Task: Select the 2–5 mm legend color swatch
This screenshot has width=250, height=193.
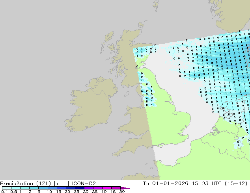Action: [x=34, y=188]
